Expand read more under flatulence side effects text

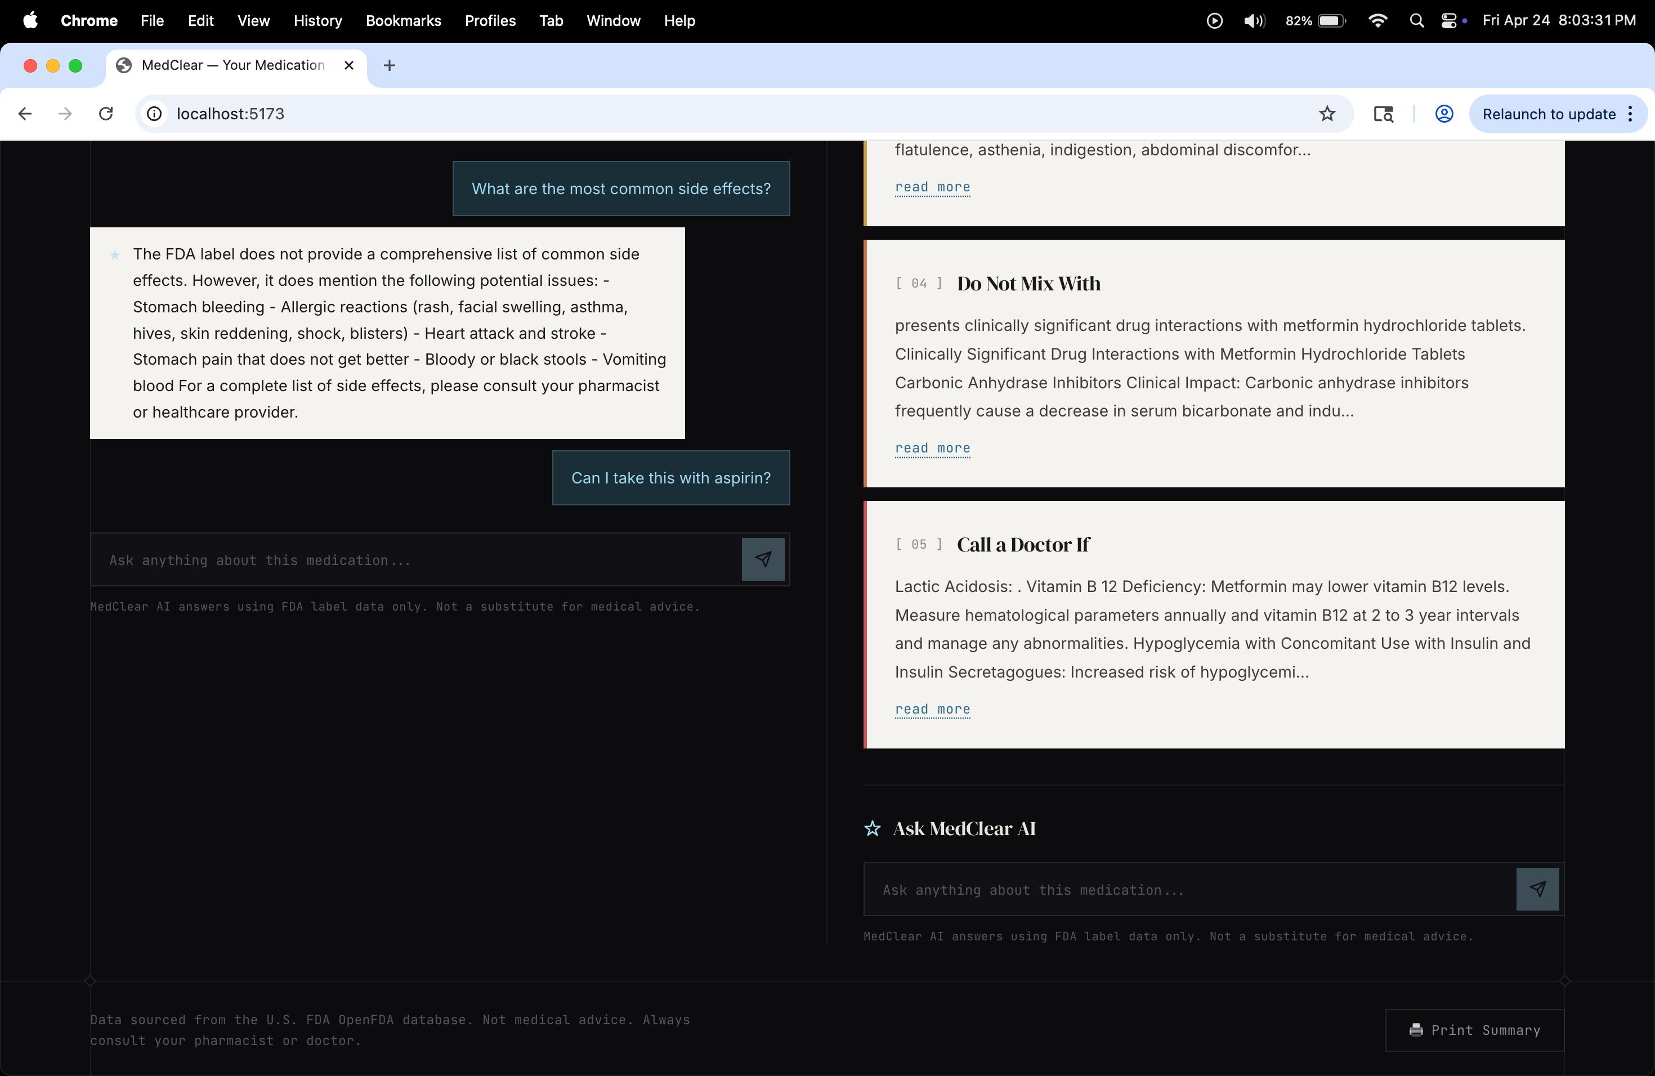point(932,187)
